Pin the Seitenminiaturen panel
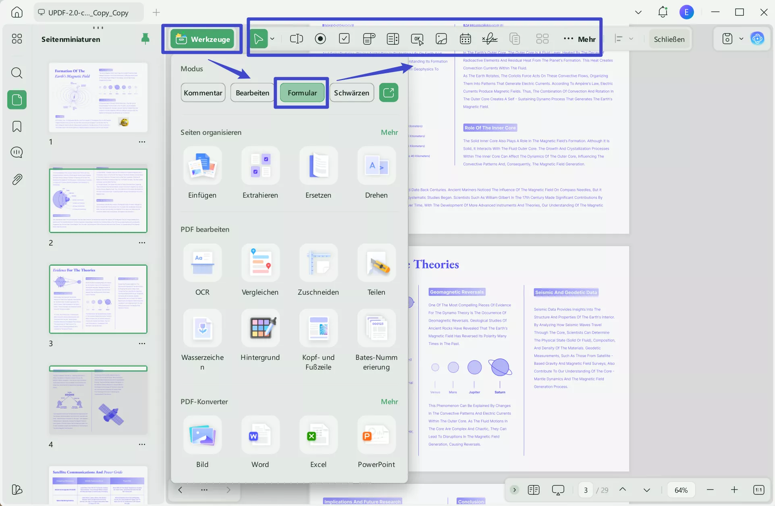 tap(145, 39)
